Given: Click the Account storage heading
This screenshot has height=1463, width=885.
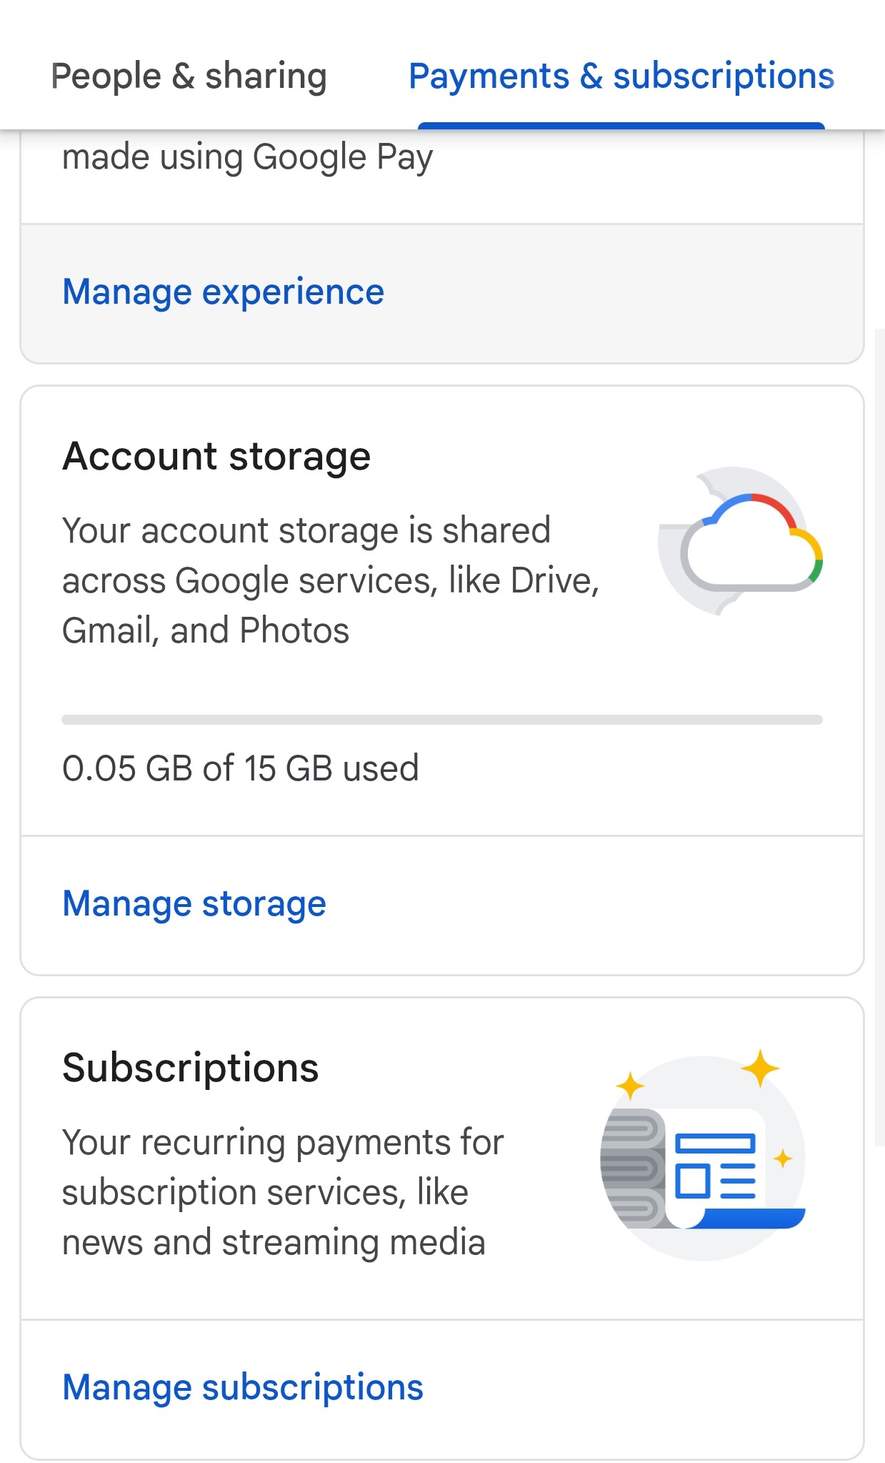Looking at the screenshot, I should tap(216, 456).
